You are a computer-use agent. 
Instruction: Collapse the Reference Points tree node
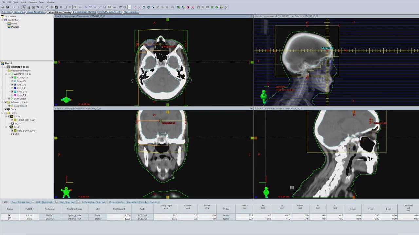[3, 102]
